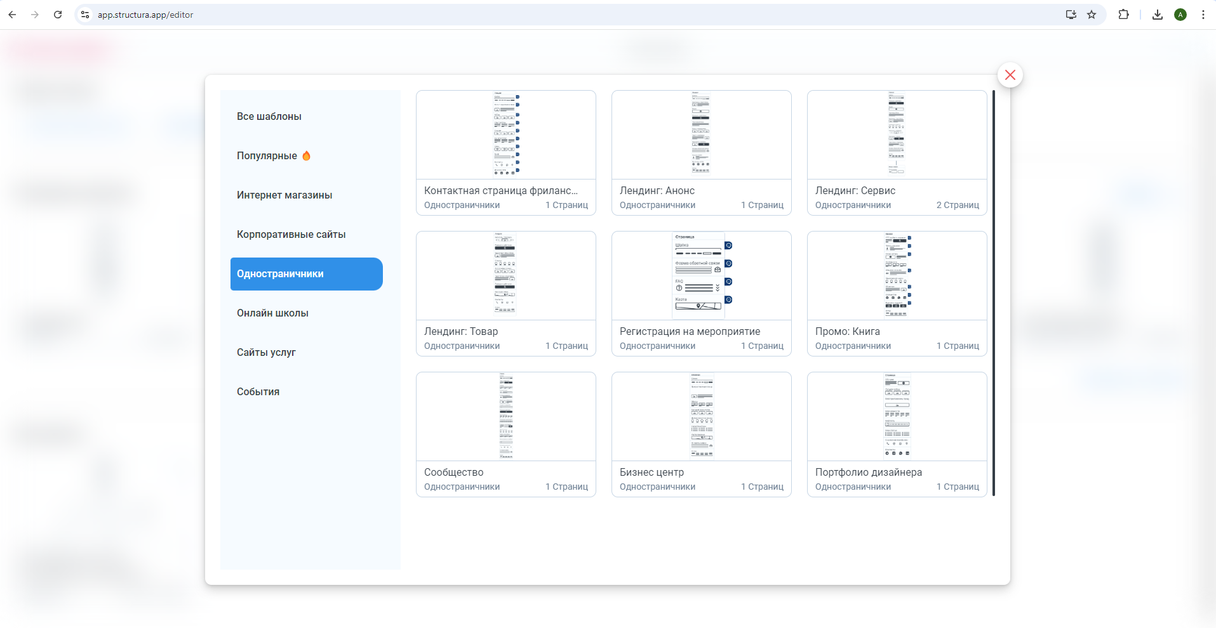Image resolution: width=1216 pixels, height=628 pixels.
Task: Open the browser extensions puzzle icon
Action: tap(1123, 15)
